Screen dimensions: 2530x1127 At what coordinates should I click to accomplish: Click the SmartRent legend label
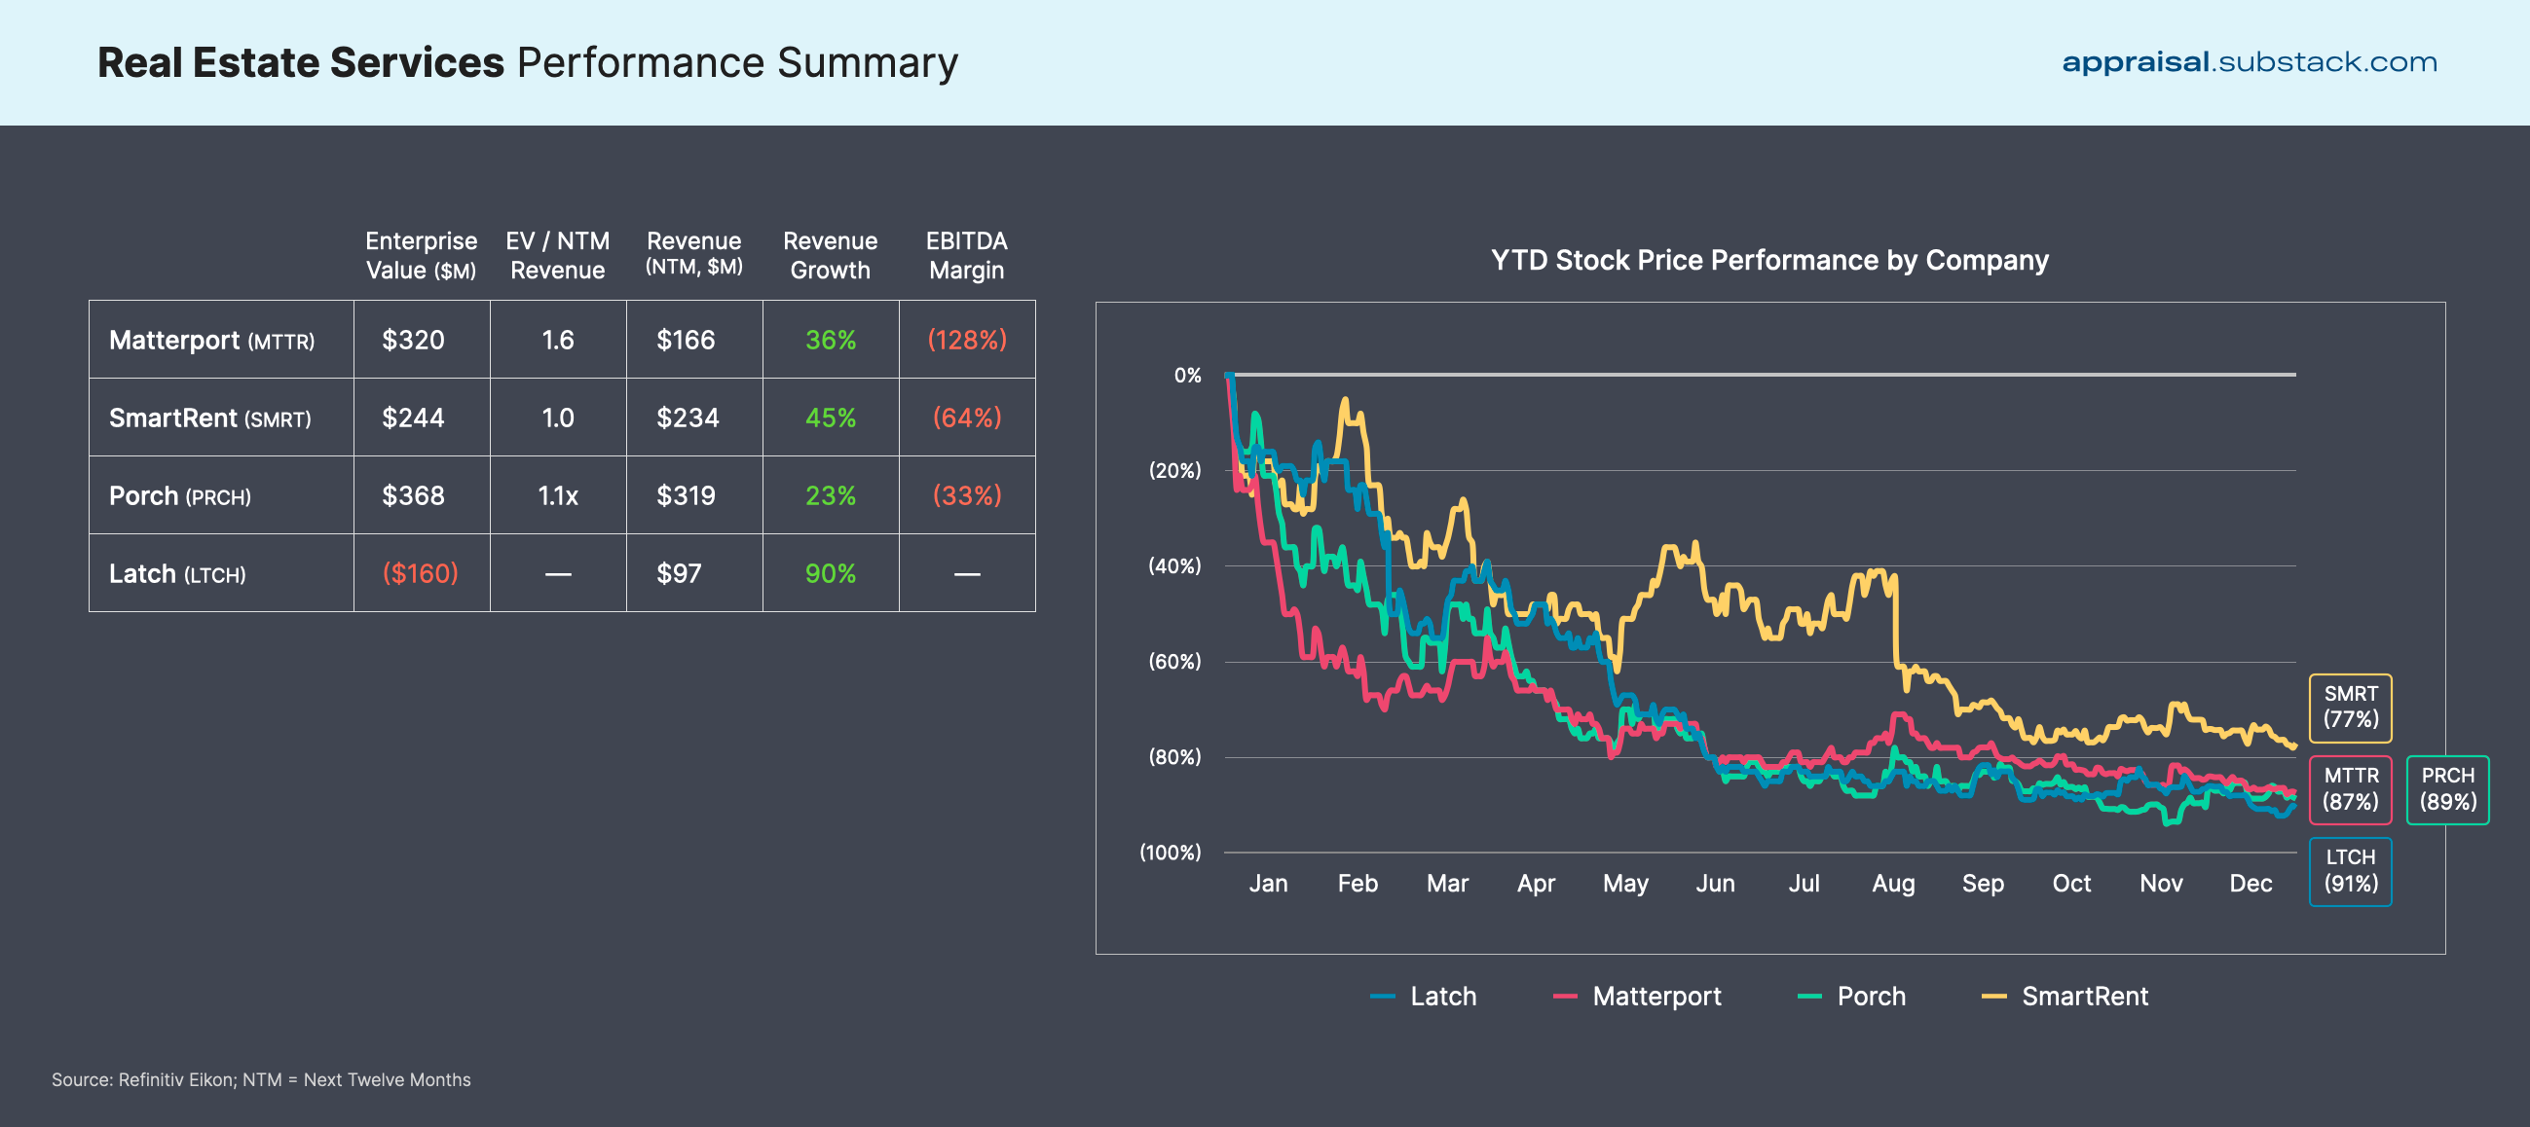2085,997
